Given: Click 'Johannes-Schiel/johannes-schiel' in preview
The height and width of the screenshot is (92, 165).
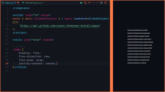Looking at the screenshot, I should [x=137, y=30].
